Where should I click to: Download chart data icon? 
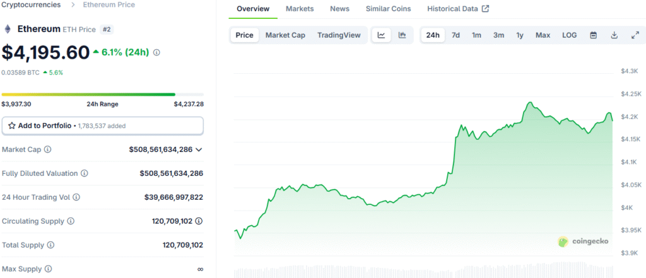(614, 35)
